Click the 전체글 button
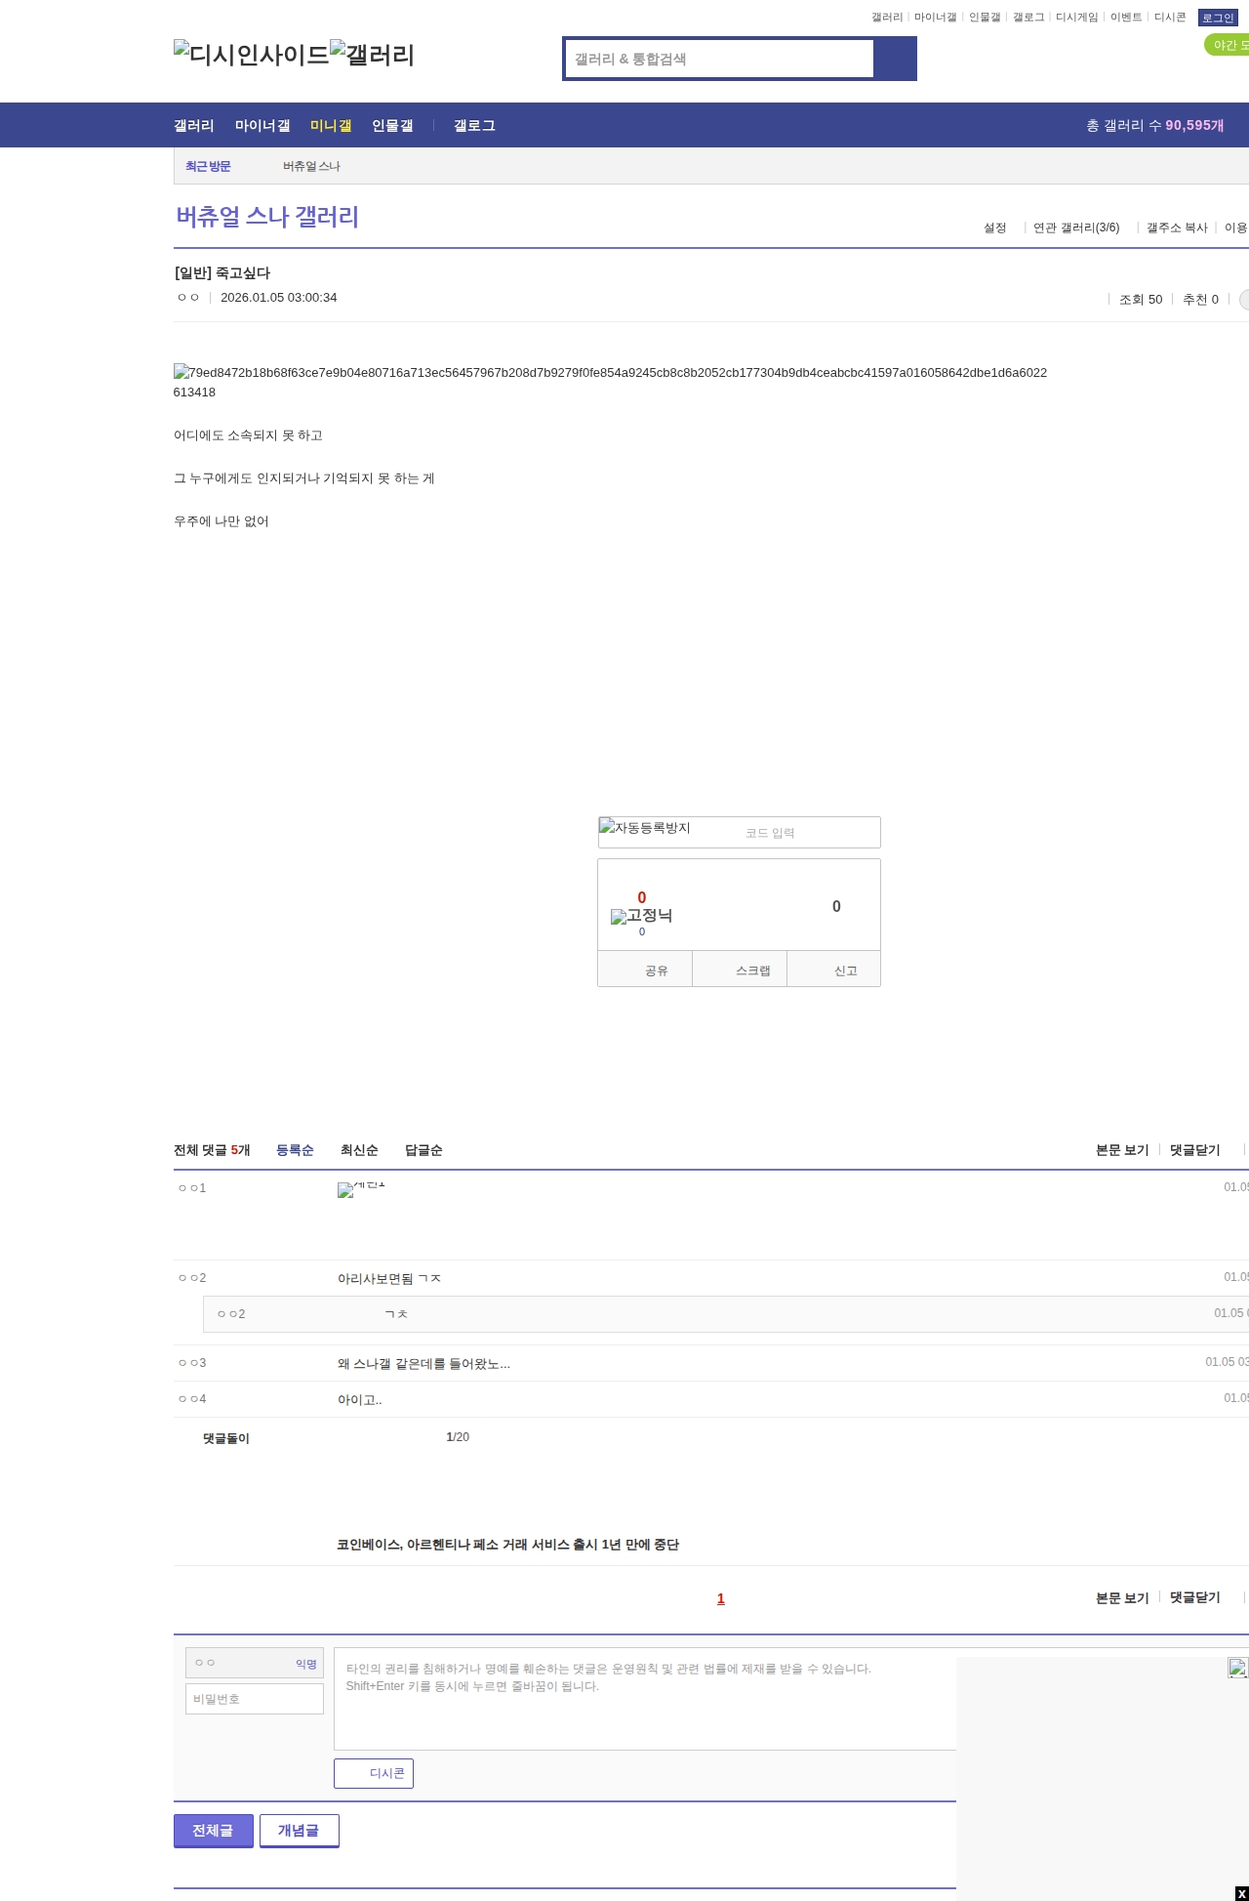1249x1901 pixels. (214, 1831)
